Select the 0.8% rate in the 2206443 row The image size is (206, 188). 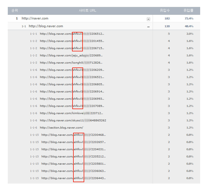point(190,178)
